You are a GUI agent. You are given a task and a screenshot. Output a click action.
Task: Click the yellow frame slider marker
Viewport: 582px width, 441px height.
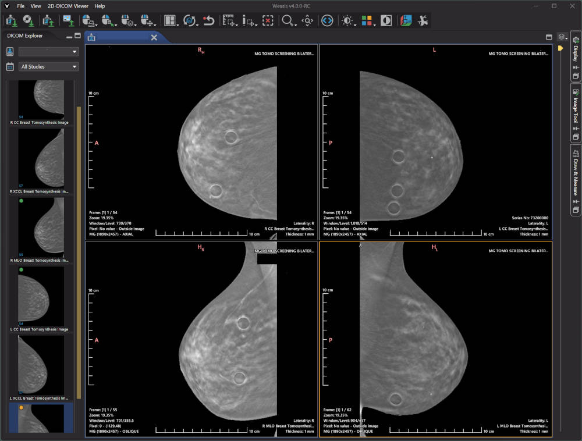coord(560,48)
